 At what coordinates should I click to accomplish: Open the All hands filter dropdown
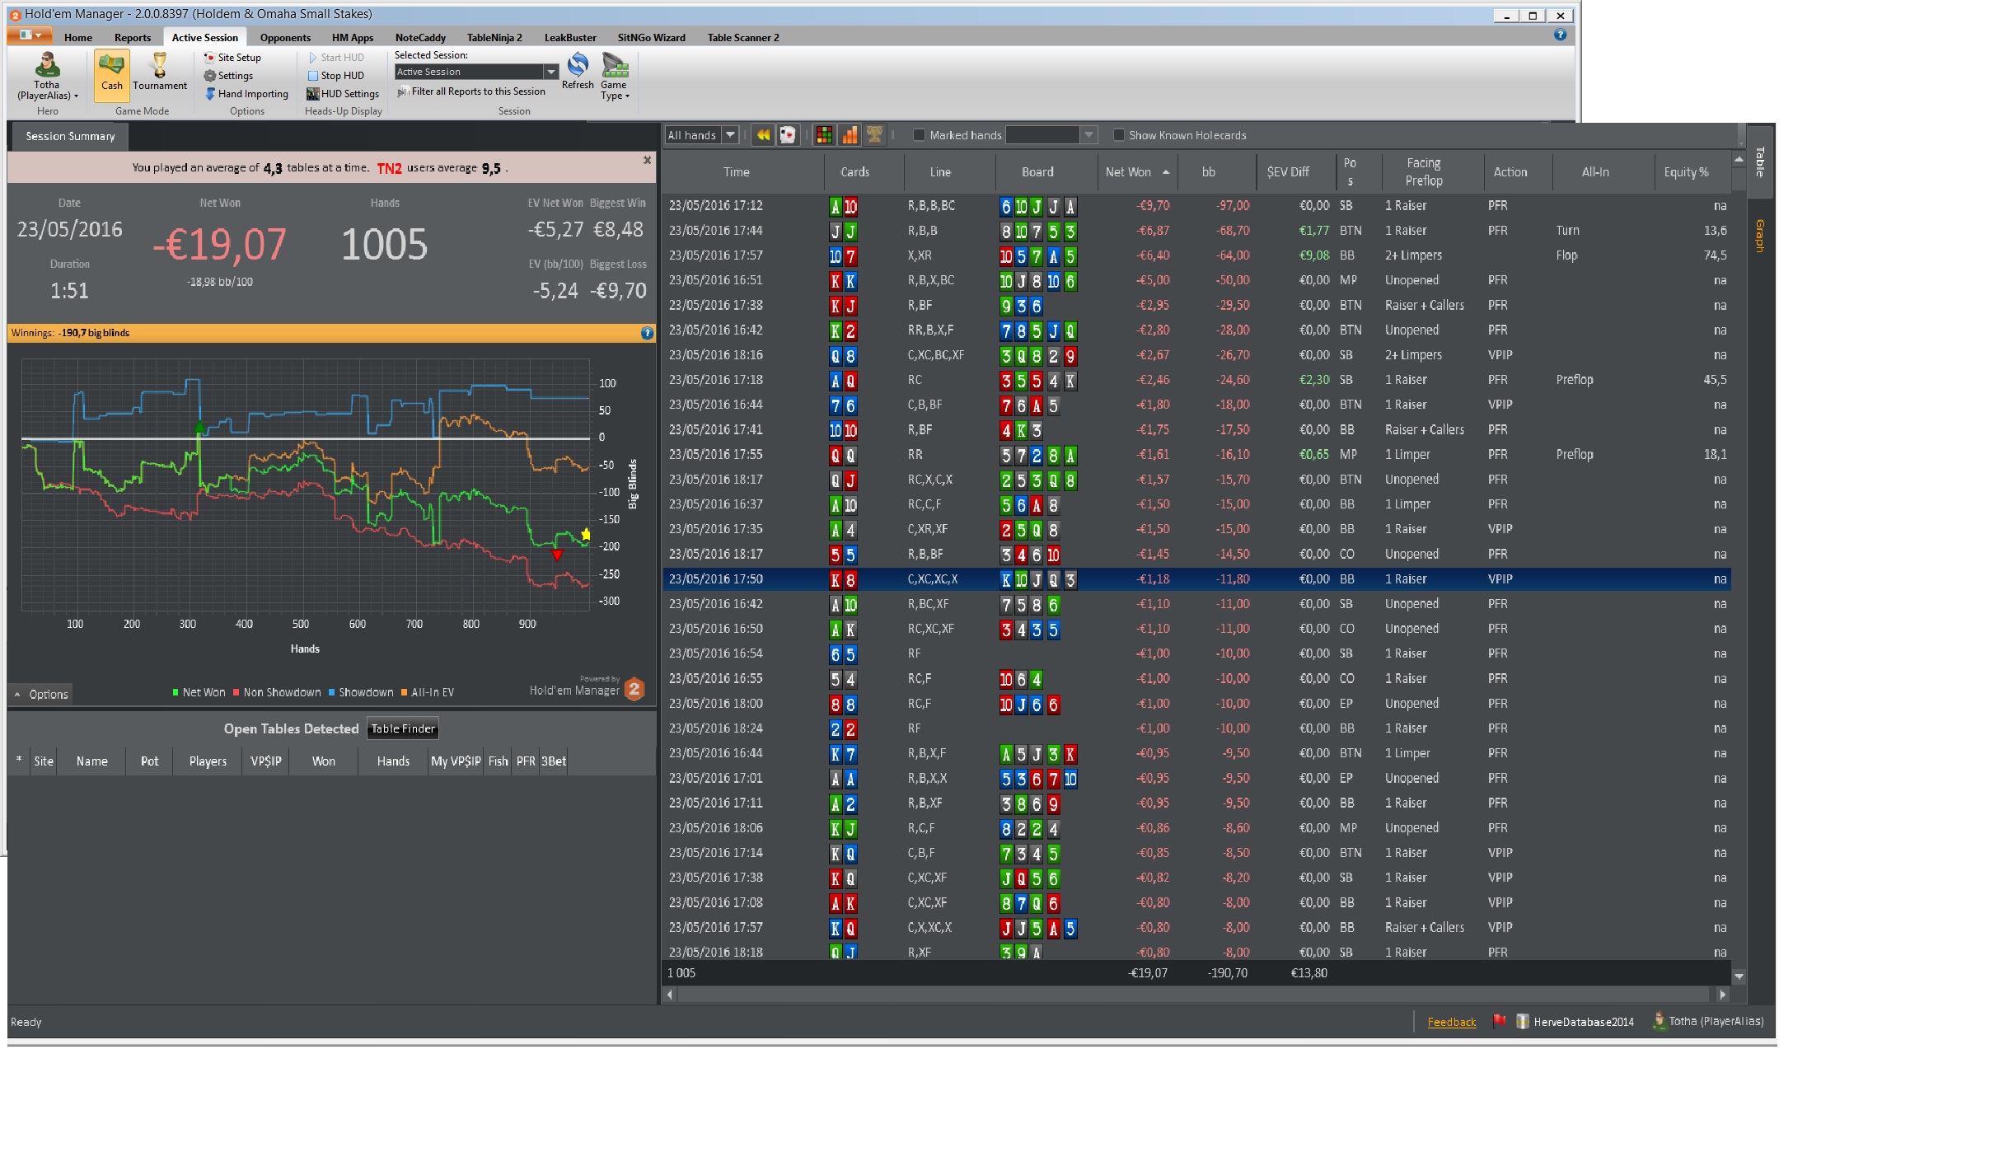point(730,135)
